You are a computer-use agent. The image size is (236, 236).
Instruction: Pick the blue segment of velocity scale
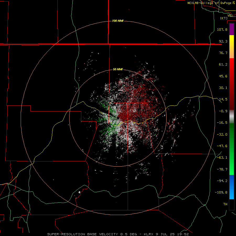232,187
